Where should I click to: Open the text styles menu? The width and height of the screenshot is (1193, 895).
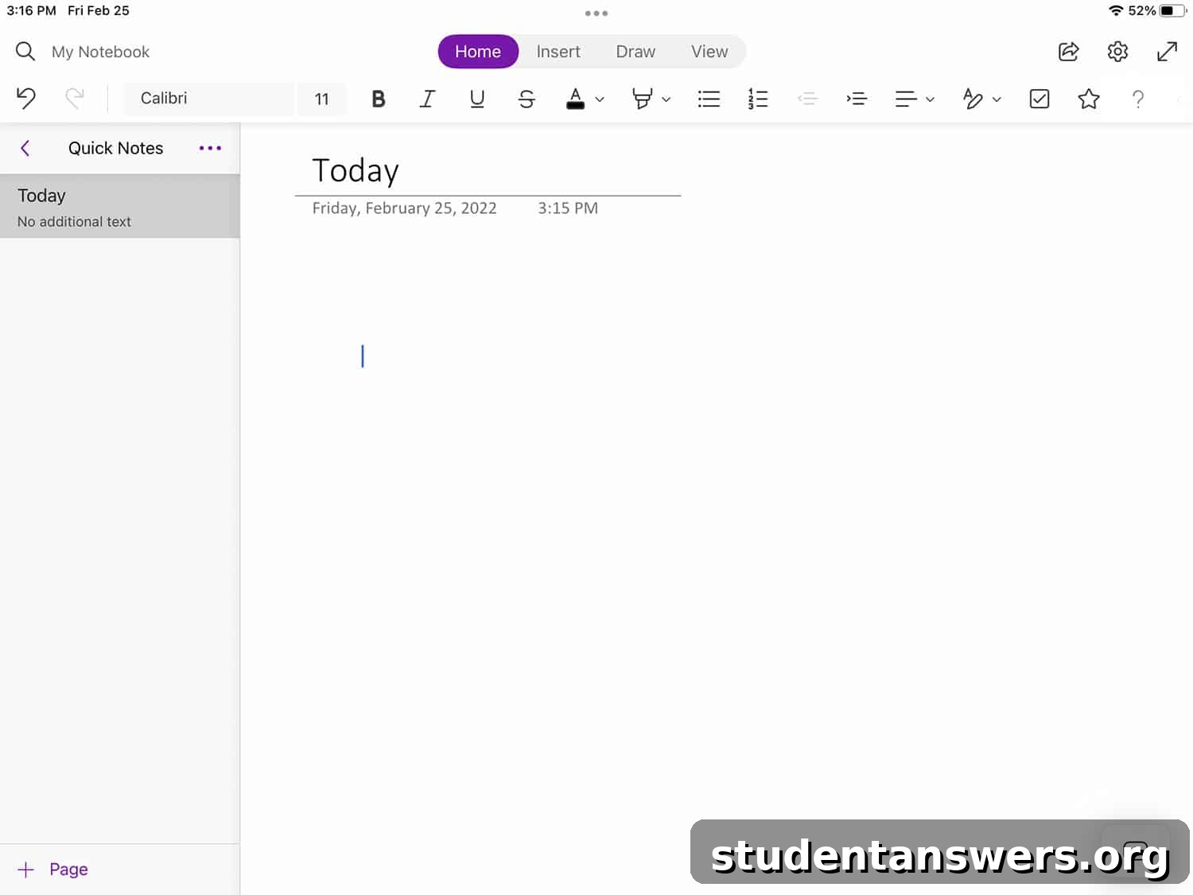pos(981,99)
